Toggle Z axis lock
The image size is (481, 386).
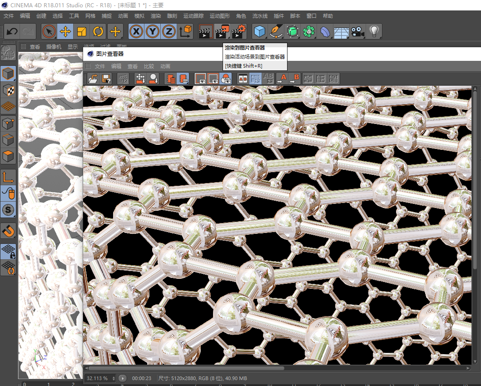169,31
